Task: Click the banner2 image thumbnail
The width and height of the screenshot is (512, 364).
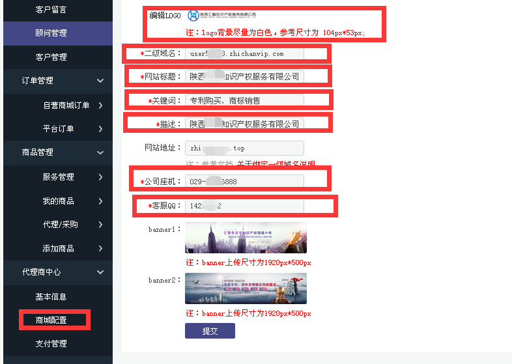Action: 246,288
